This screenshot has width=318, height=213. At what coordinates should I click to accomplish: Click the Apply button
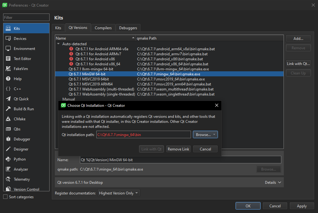click(x=302, y=206)
